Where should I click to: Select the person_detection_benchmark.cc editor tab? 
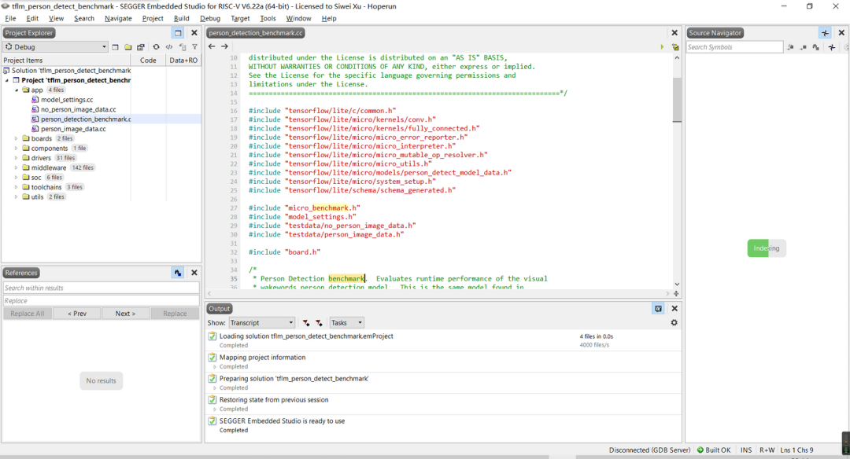pos(255,33)
